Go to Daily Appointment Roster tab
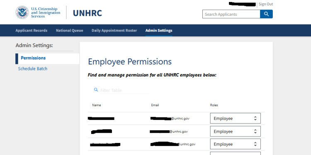 coord(114,31)
